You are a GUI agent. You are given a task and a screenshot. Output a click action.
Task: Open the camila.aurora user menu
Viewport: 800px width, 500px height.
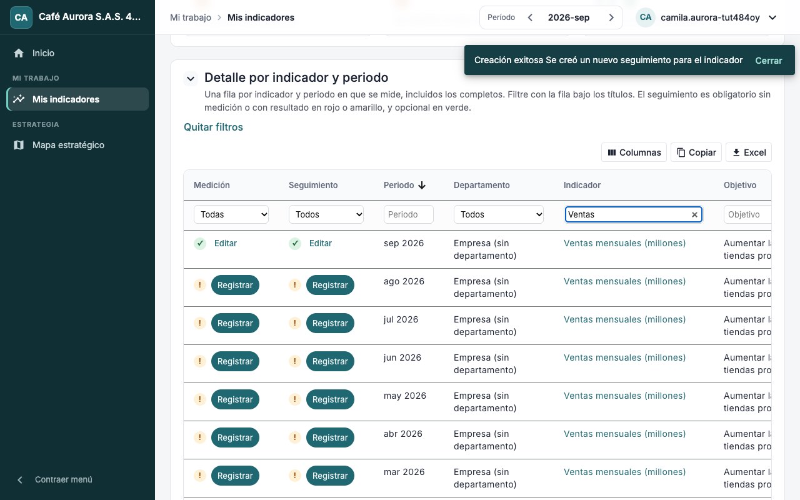click(x=707, y=17)
